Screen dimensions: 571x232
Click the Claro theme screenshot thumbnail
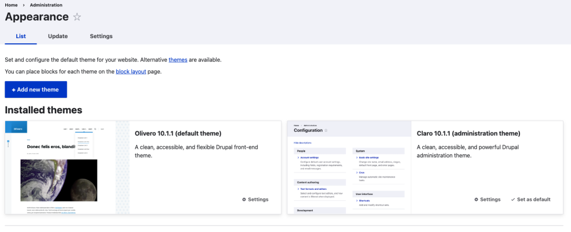(349, 168)
